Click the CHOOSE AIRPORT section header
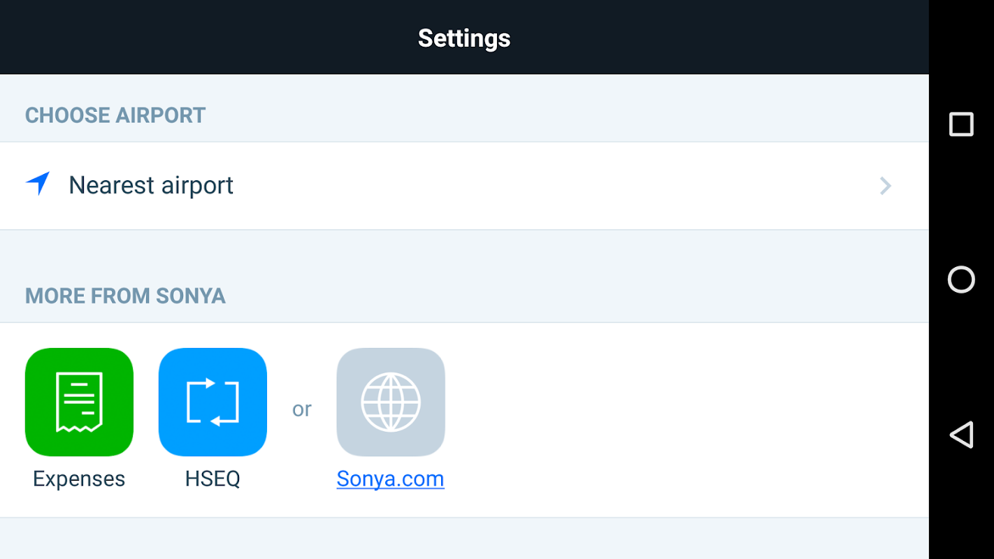The width and height of the screenshot is (994, 559). [115, 115]
